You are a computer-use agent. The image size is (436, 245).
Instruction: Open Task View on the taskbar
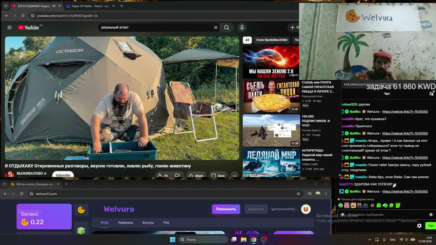pos(234,240)
